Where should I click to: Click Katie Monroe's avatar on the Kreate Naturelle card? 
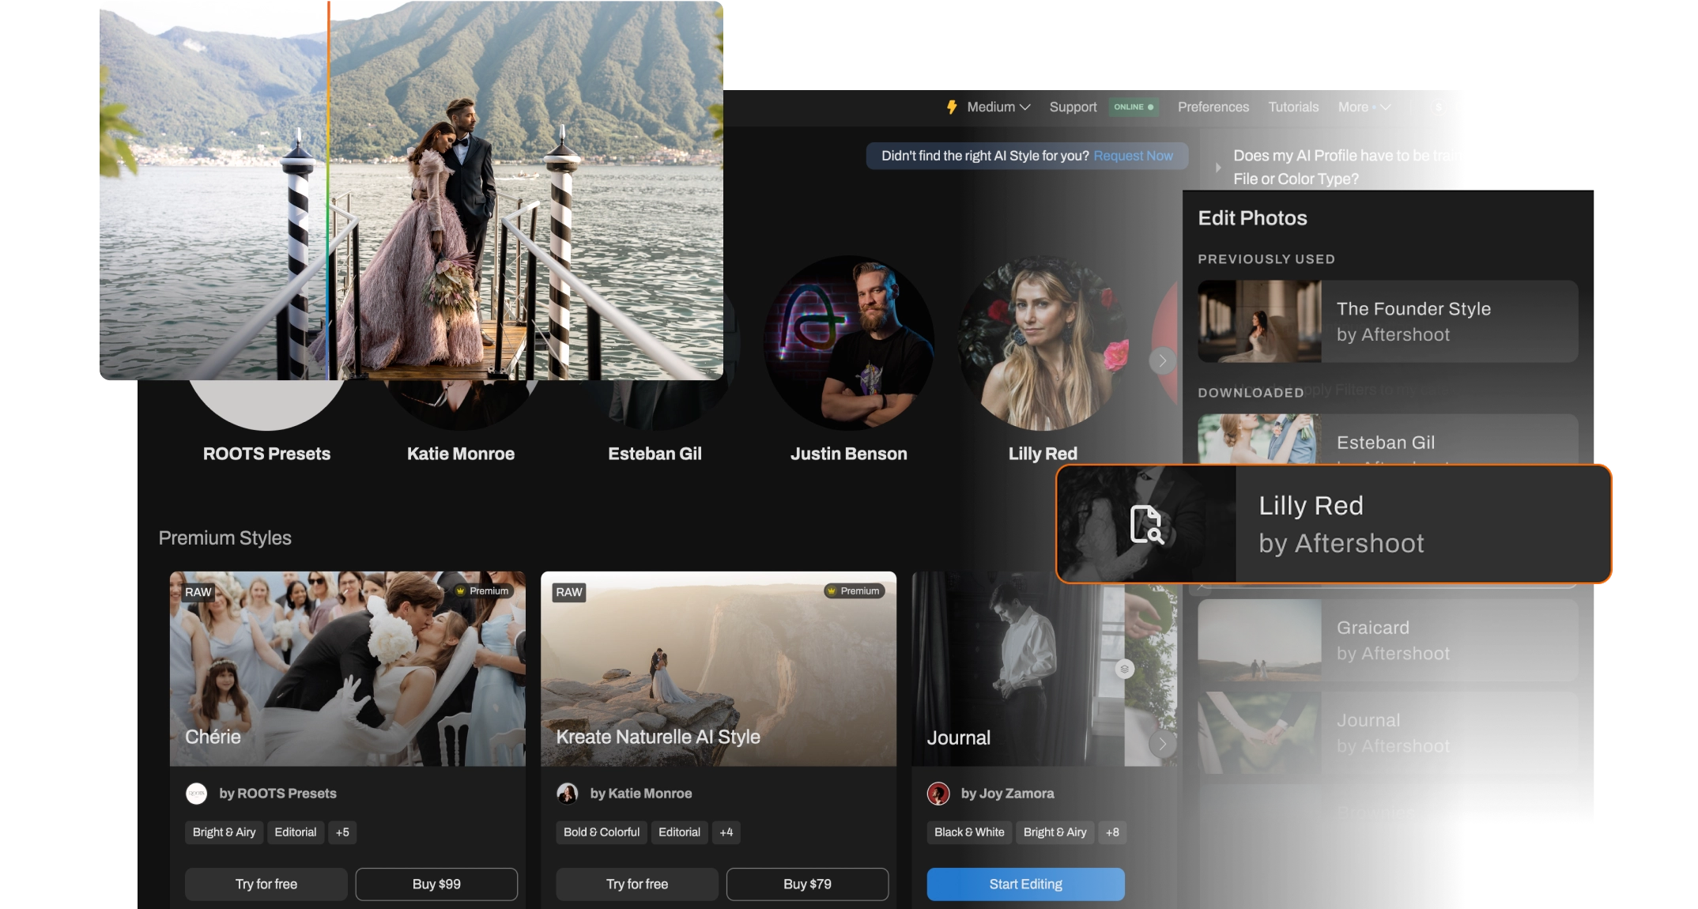568,794
